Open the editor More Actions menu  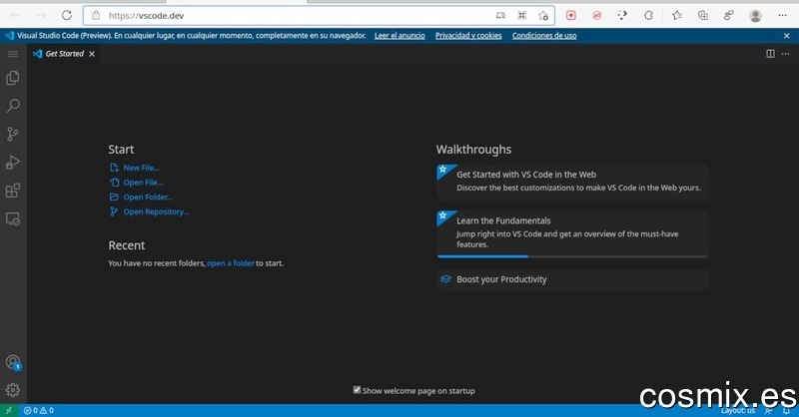785,54
